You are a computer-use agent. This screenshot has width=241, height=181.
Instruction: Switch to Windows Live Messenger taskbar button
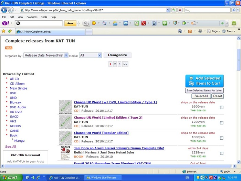103,178
